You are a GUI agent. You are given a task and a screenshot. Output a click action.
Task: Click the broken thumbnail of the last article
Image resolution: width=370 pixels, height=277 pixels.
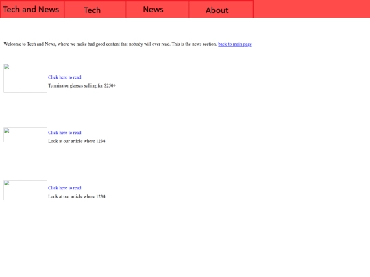25,190
